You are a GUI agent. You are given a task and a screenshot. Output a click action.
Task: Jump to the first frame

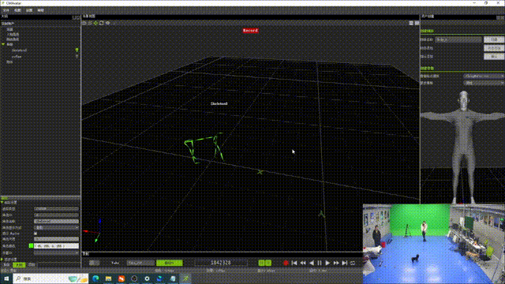(294, 263)
